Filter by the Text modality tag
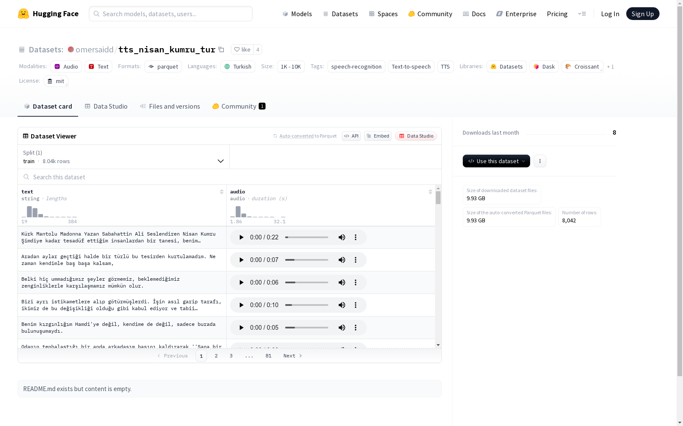The width and height of the screenshot is (683, 426). coord(99,66)
